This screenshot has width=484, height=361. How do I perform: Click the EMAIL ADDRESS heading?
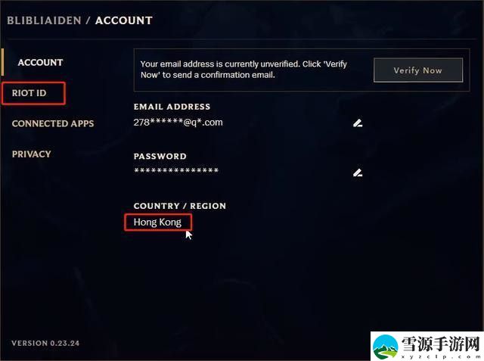pyautogui.click(x=172, y=107)
